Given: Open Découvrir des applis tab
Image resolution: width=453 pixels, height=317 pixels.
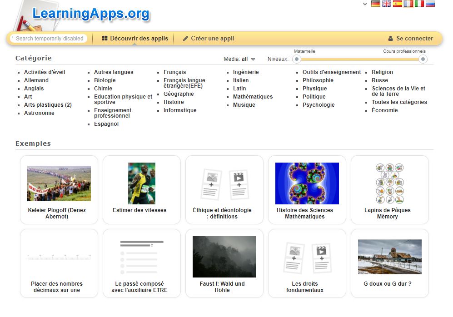Looking at the screenshot, I should [x=135, y=39].
